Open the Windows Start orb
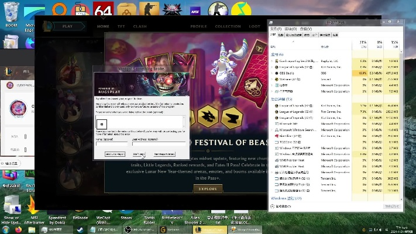The height and width of the screenshot is (234, 416). coord(6,229)
